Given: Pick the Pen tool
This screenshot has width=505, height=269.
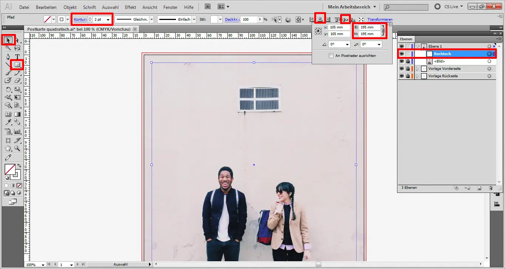Looking at the screenshot, I should click(8, 57).
